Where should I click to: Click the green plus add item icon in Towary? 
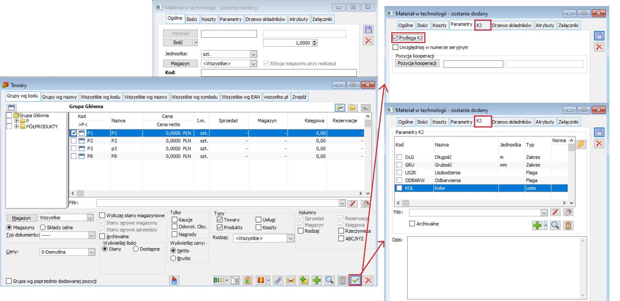click(x=317, y=280)
